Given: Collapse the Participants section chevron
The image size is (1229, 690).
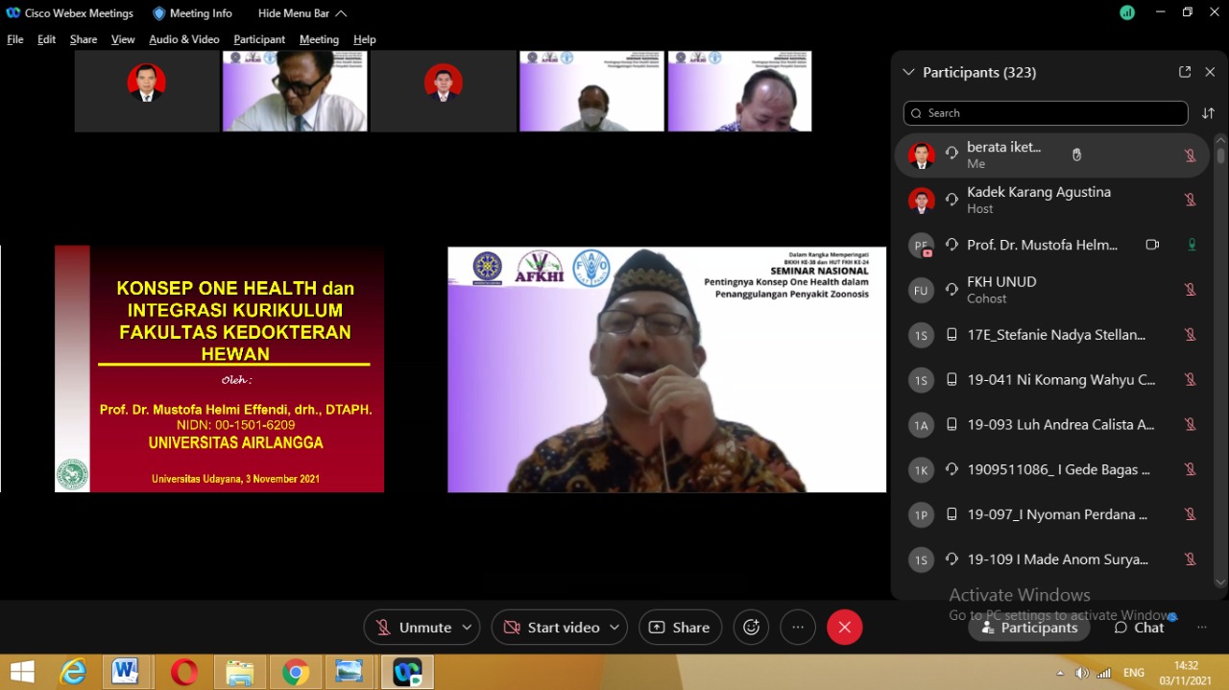Looking at the screenshot, I should 908,72.
